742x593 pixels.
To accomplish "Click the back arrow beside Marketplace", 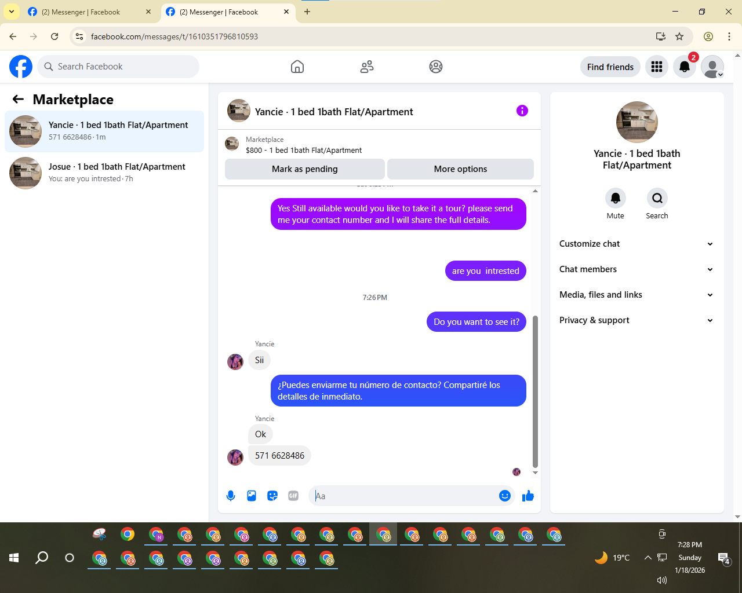I will [x=18, y=100].
